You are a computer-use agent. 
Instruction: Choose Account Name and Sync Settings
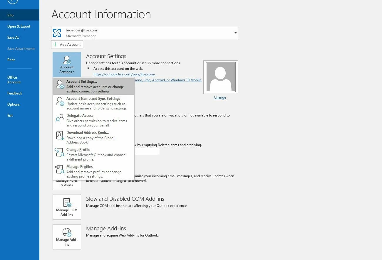point(93,103)
